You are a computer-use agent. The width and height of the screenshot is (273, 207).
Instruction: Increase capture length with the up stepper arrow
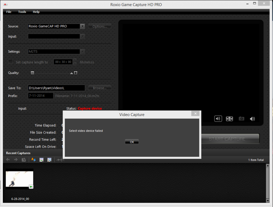75,60
